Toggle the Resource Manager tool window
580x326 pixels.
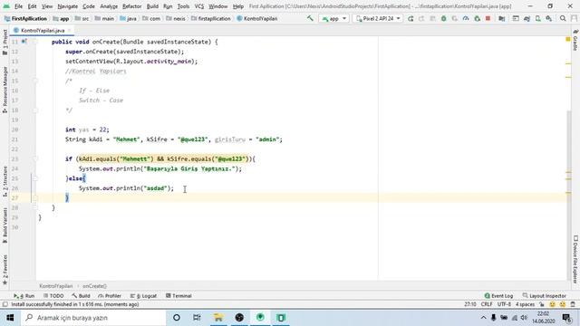coord(5,90)
